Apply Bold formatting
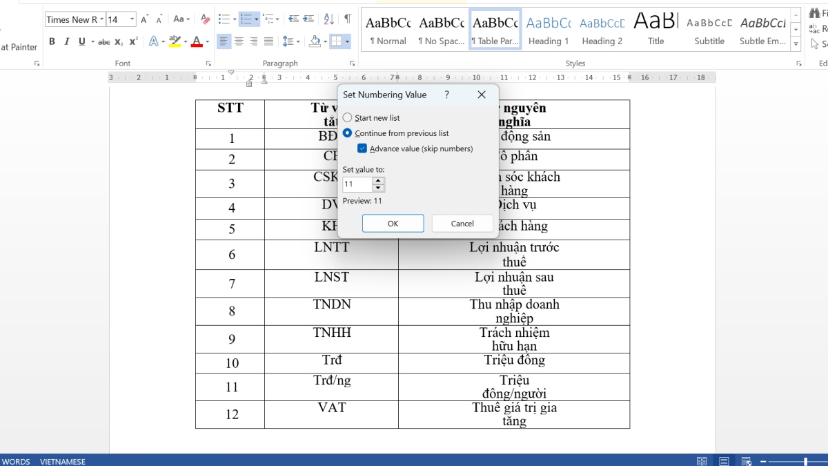 (x=52, y=41)
